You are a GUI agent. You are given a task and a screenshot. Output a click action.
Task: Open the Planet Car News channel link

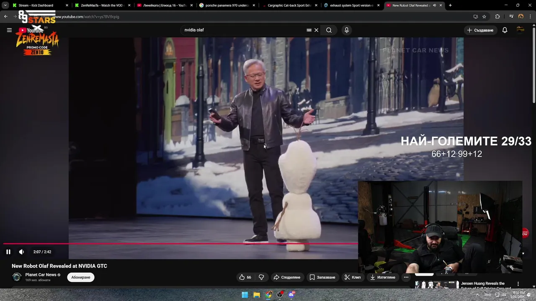point(41,275)
